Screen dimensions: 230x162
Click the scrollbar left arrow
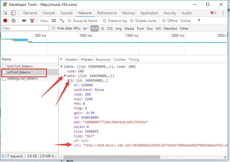[61, 157]
